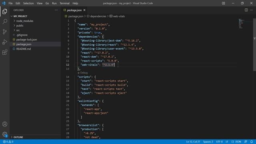Click the "not dead" string on line 29
The height and width of the screenshot is (144, 256).
91,137
